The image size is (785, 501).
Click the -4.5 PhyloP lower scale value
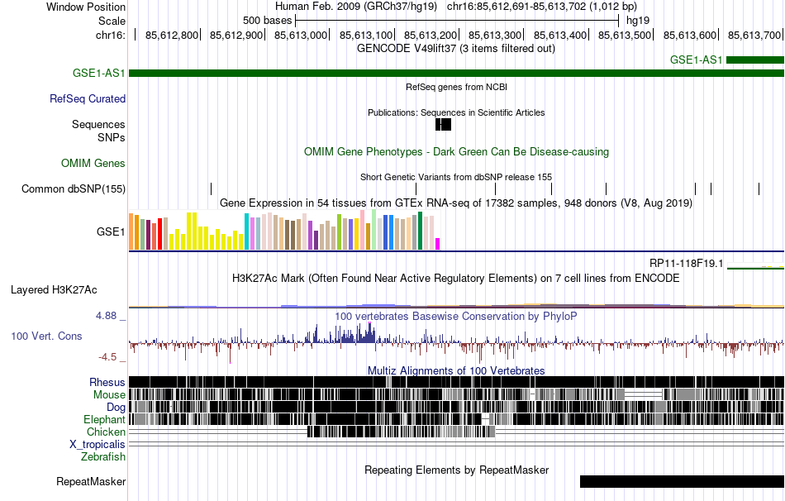pyautogui.click(x=107, y=356)
